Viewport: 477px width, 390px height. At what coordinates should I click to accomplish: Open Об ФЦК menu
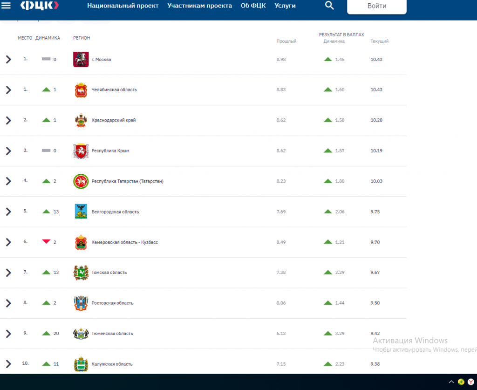tap(253, 6)
